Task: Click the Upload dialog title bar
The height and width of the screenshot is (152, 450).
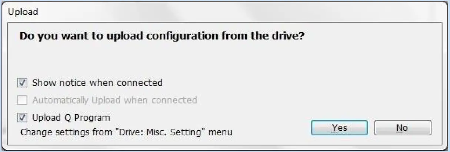Action: coord(222,11)
